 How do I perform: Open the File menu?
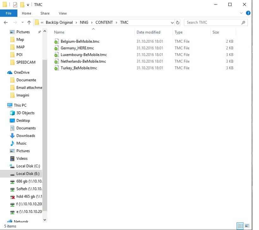click(9, 13)
